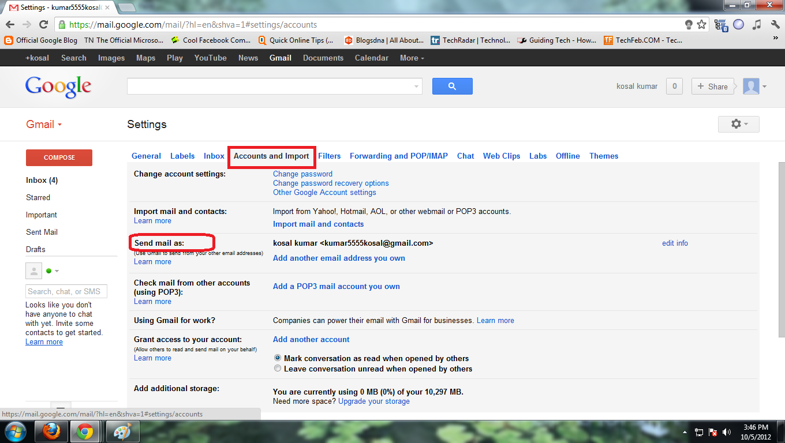The image size is (785, 443).
Task: Open the Labels settings tab
Action: tap(182, 156)
